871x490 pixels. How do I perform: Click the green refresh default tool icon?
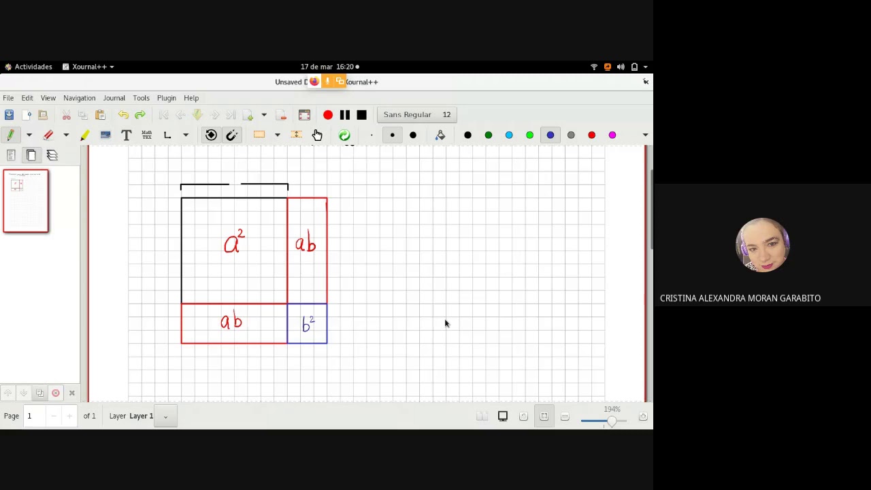click(x=344, y=135)
